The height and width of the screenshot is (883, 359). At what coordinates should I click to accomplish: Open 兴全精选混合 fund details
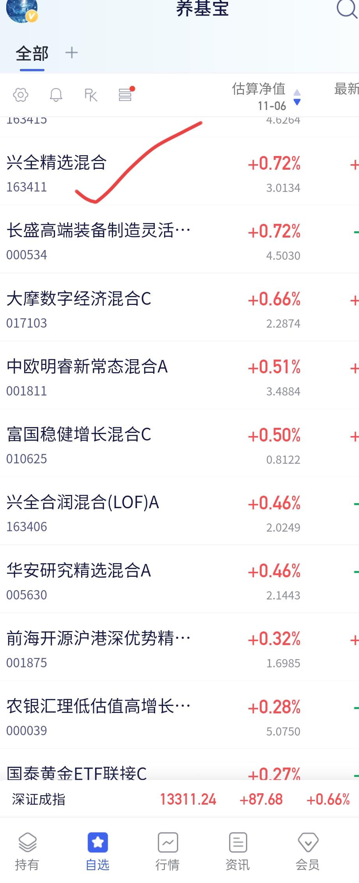[x=179, y=171]
